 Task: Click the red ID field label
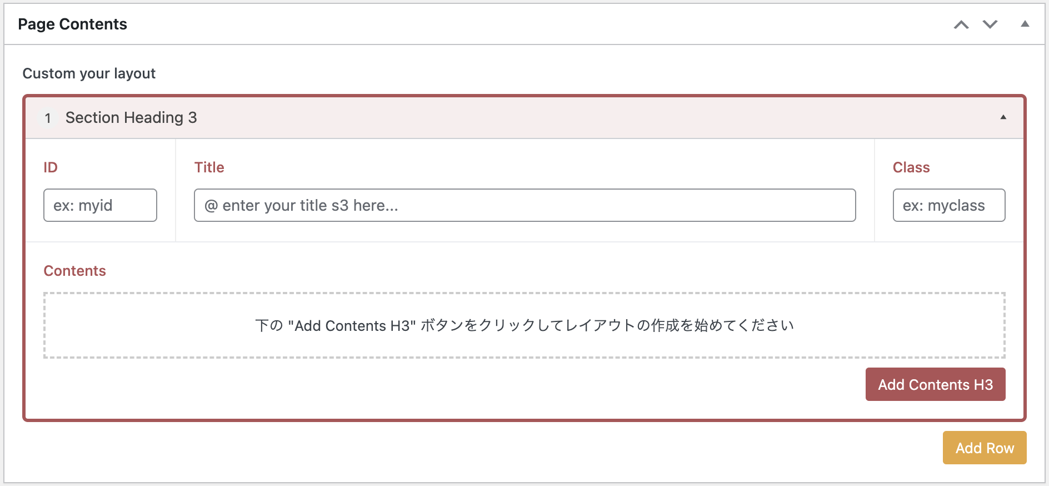(x=51, y=167)
